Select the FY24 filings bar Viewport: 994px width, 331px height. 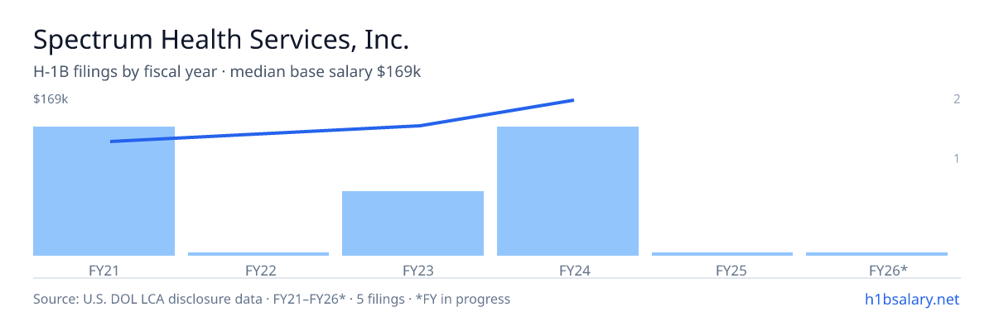click(567, 191)
